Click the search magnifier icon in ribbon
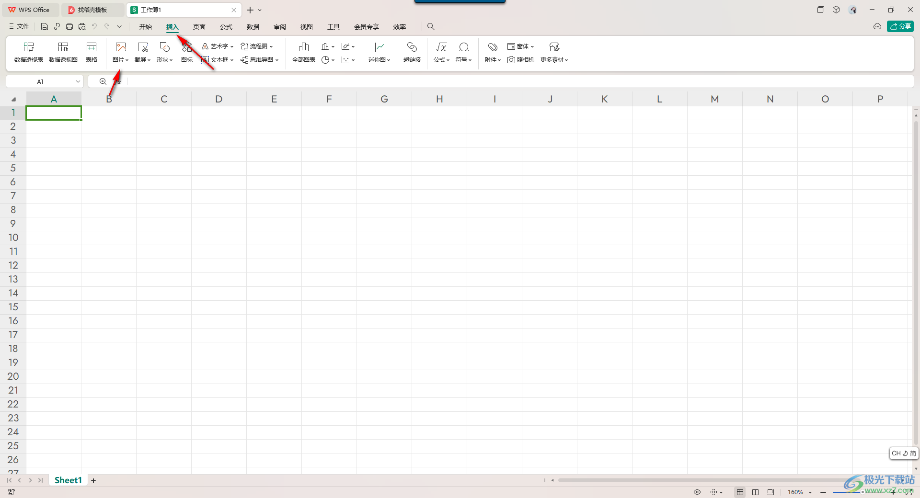The image size is (920, 498). click(x=431, y=27)
